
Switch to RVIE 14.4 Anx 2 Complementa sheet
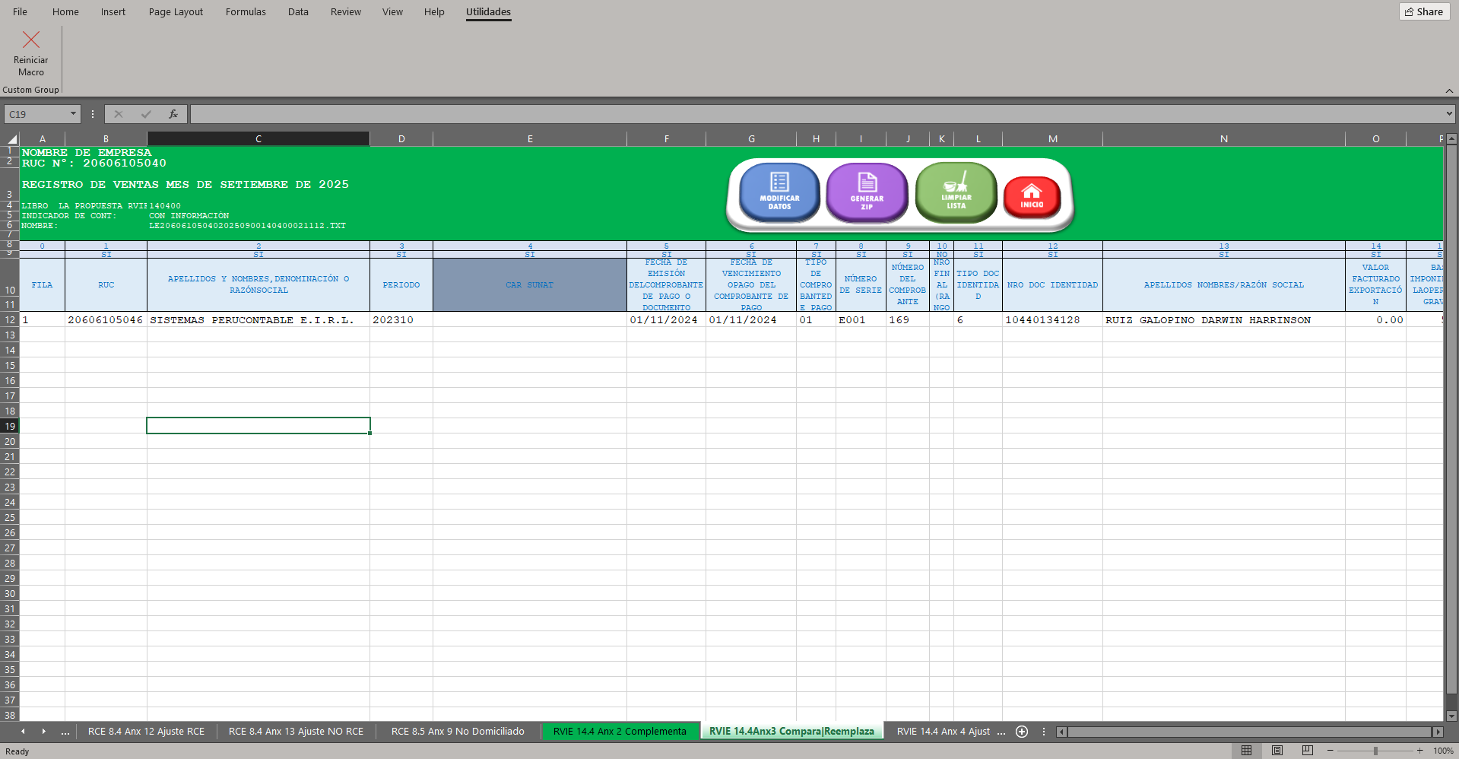(x=620, y=732)
